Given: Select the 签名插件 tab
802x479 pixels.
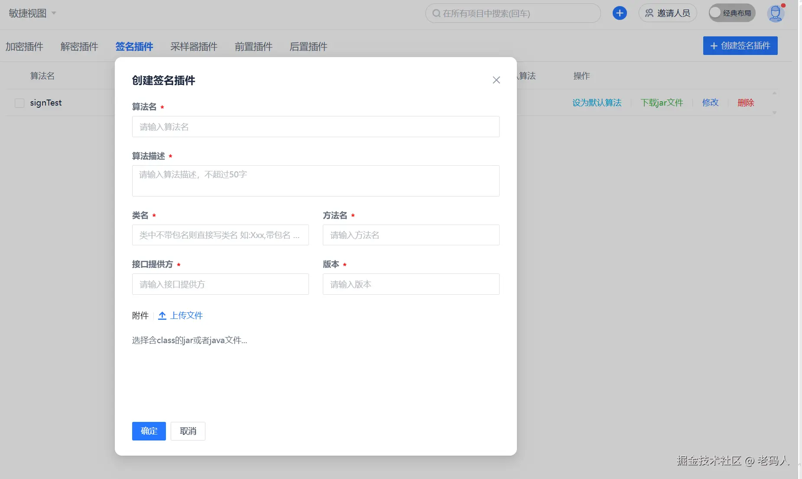Looking at the screenshot, I should 134,46.
